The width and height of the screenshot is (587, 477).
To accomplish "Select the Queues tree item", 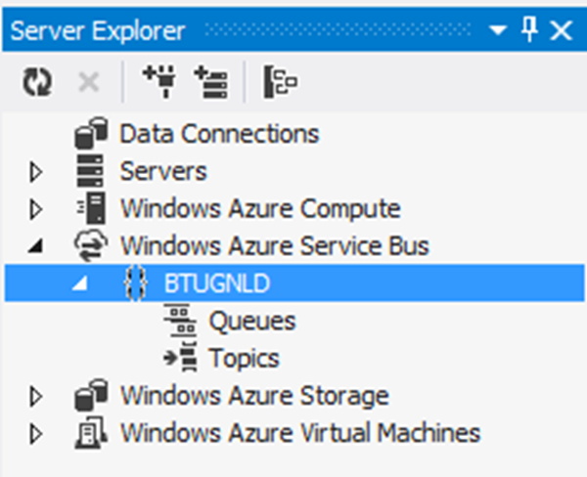I will [251, 321].
